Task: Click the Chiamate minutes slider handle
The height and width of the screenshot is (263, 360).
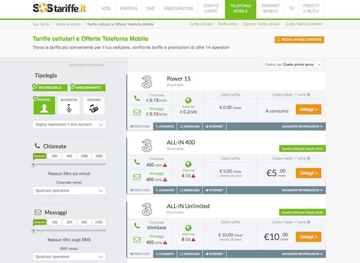Action: tap(34, 164)
